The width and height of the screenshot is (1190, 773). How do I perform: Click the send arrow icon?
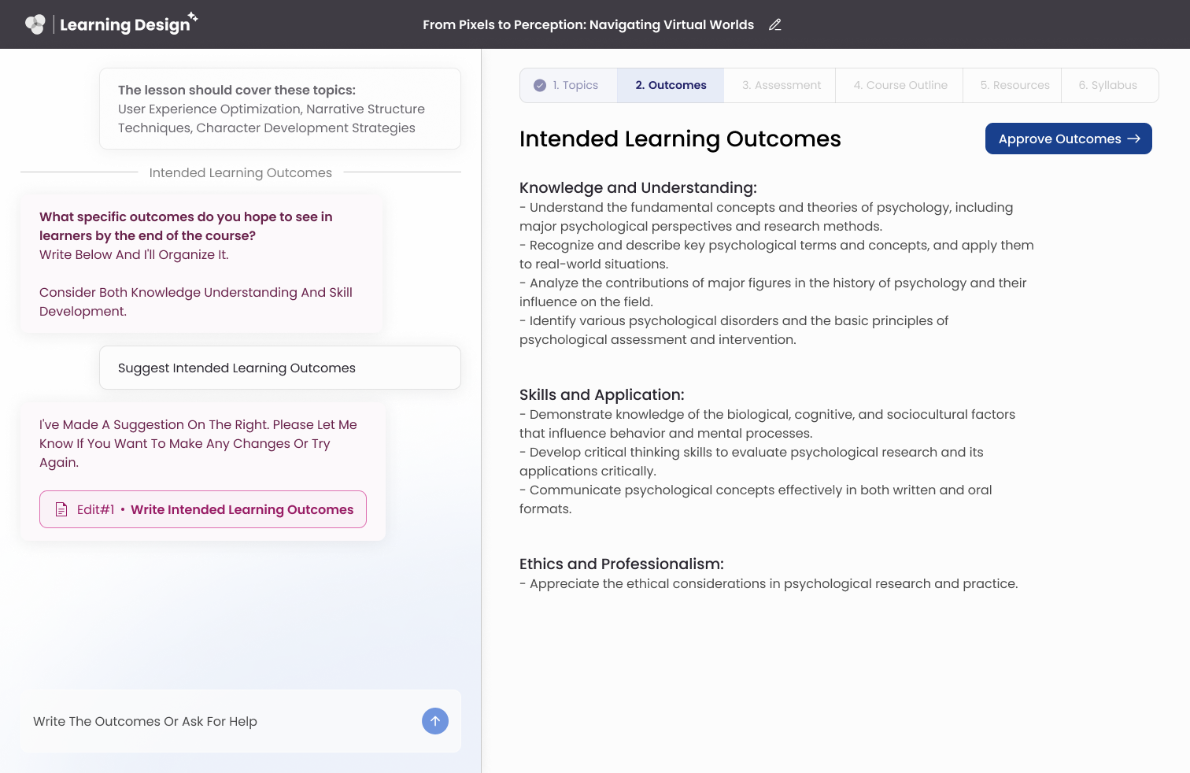pos(434,721)
